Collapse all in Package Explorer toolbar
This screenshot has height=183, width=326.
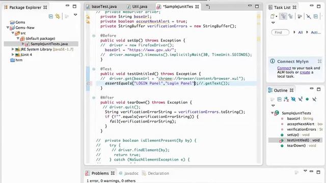click(x=51, y=16)
